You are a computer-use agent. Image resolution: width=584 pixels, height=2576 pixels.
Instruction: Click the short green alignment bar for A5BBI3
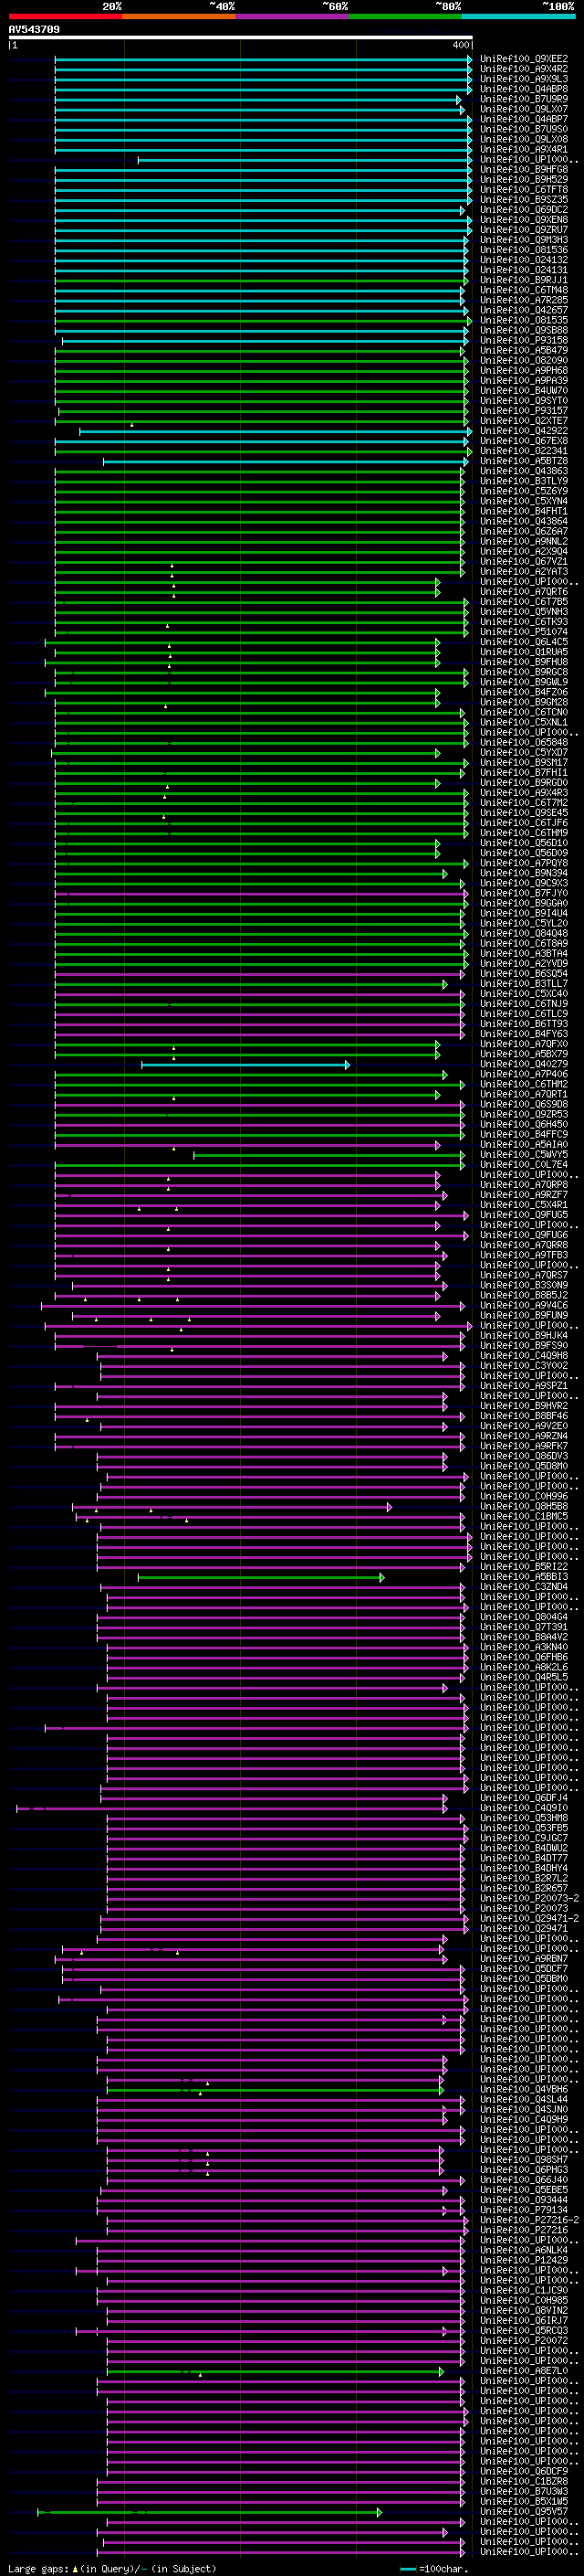pos(261,1578)
